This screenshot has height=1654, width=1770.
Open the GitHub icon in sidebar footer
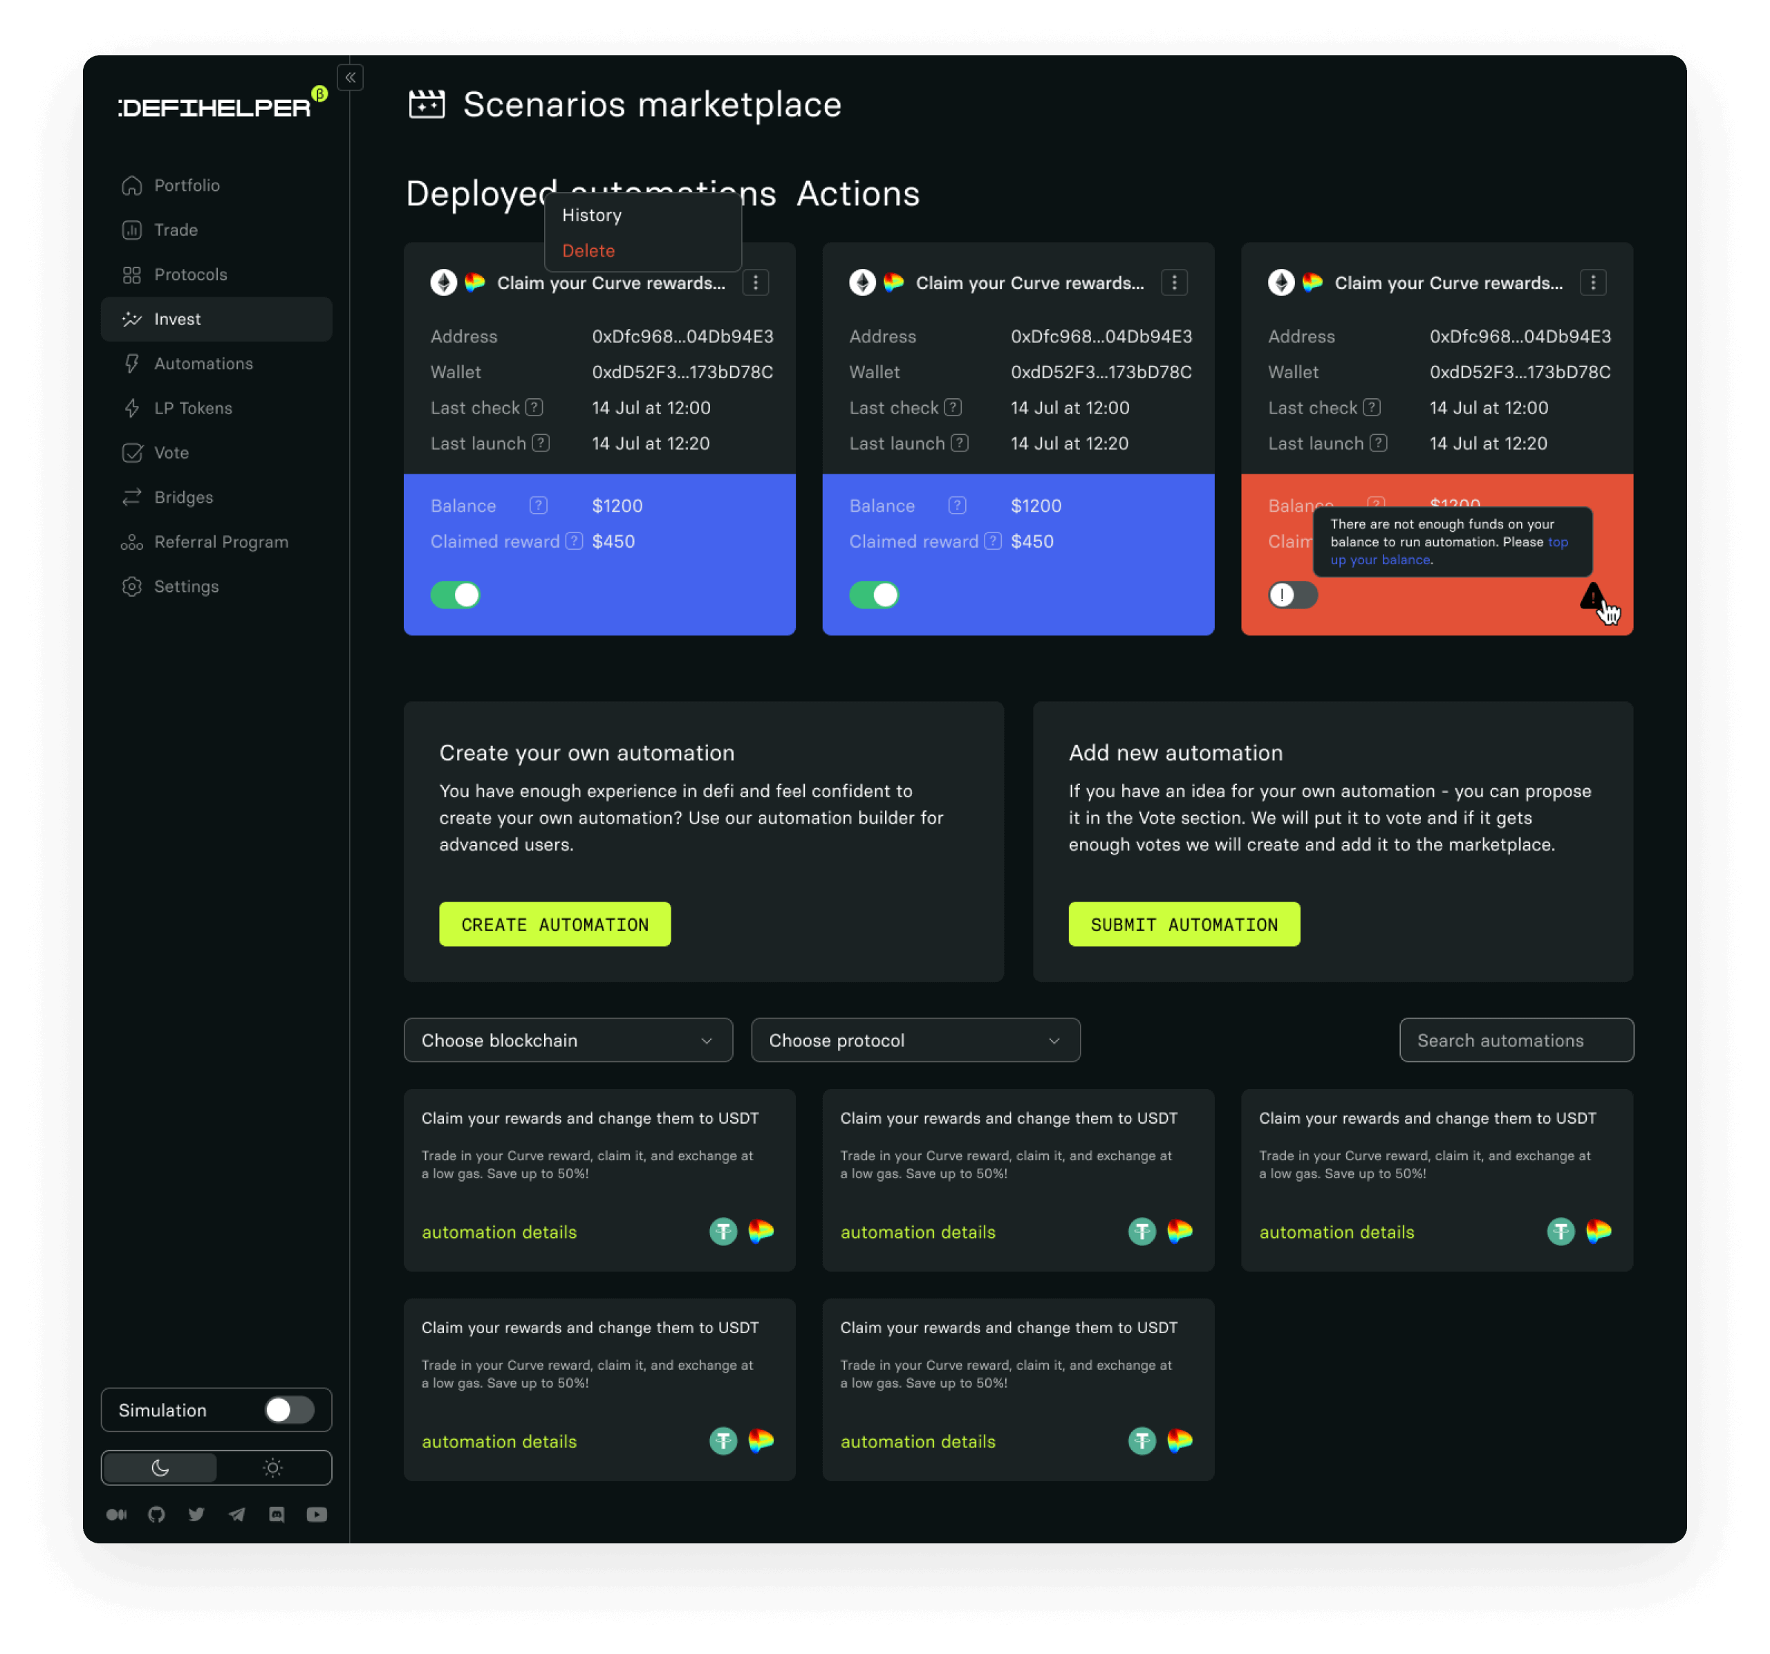157,1514
